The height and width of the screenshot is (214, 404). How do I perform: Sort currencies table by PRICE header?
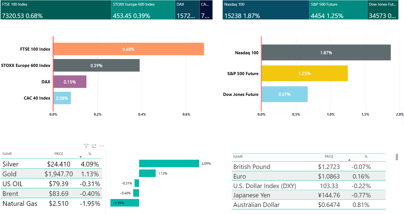click(329, 157)
